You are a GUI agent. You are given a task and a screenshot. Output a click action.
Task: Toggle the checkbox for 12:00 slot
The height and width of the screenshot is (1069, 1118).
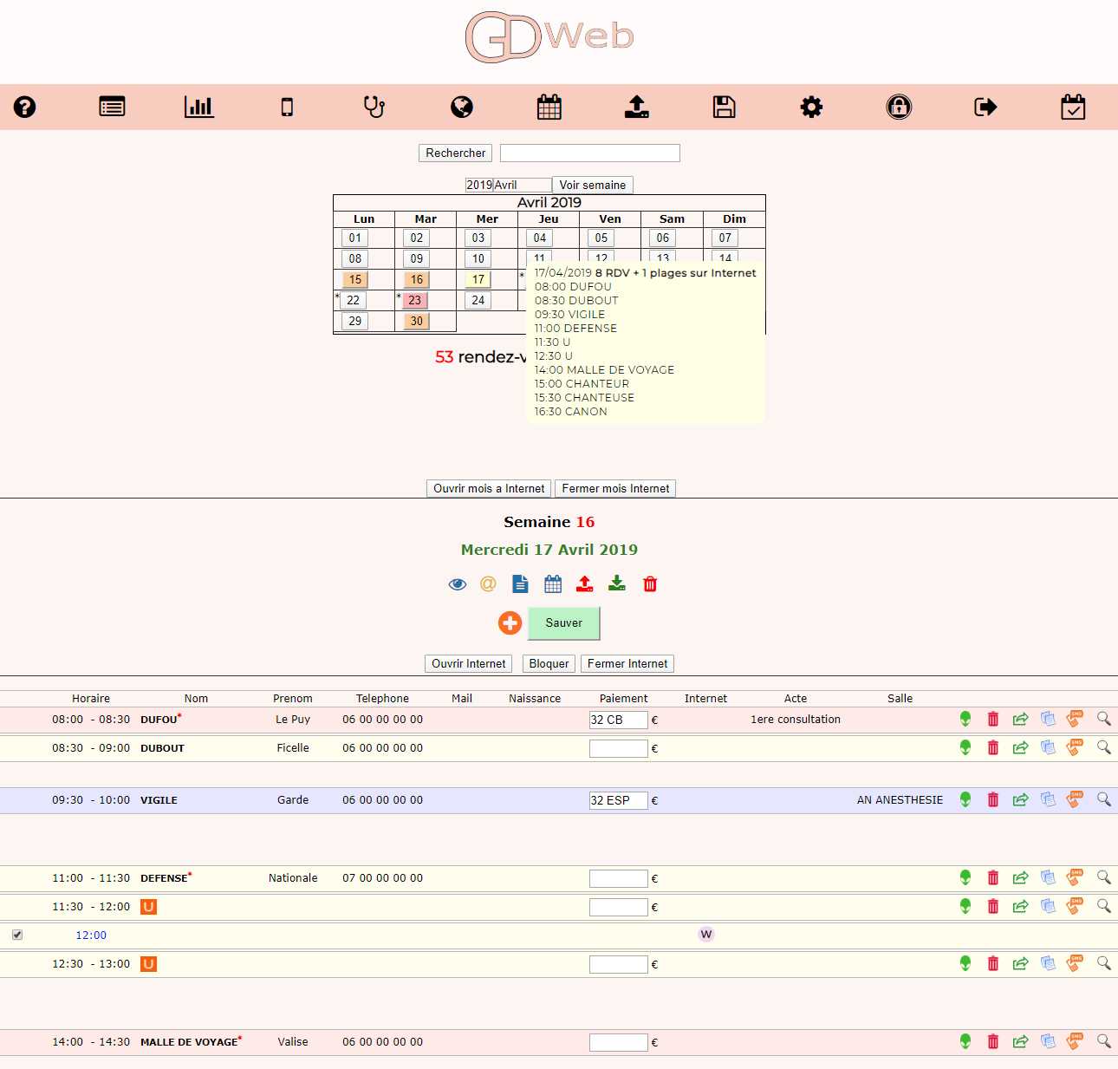coord(17,935)
